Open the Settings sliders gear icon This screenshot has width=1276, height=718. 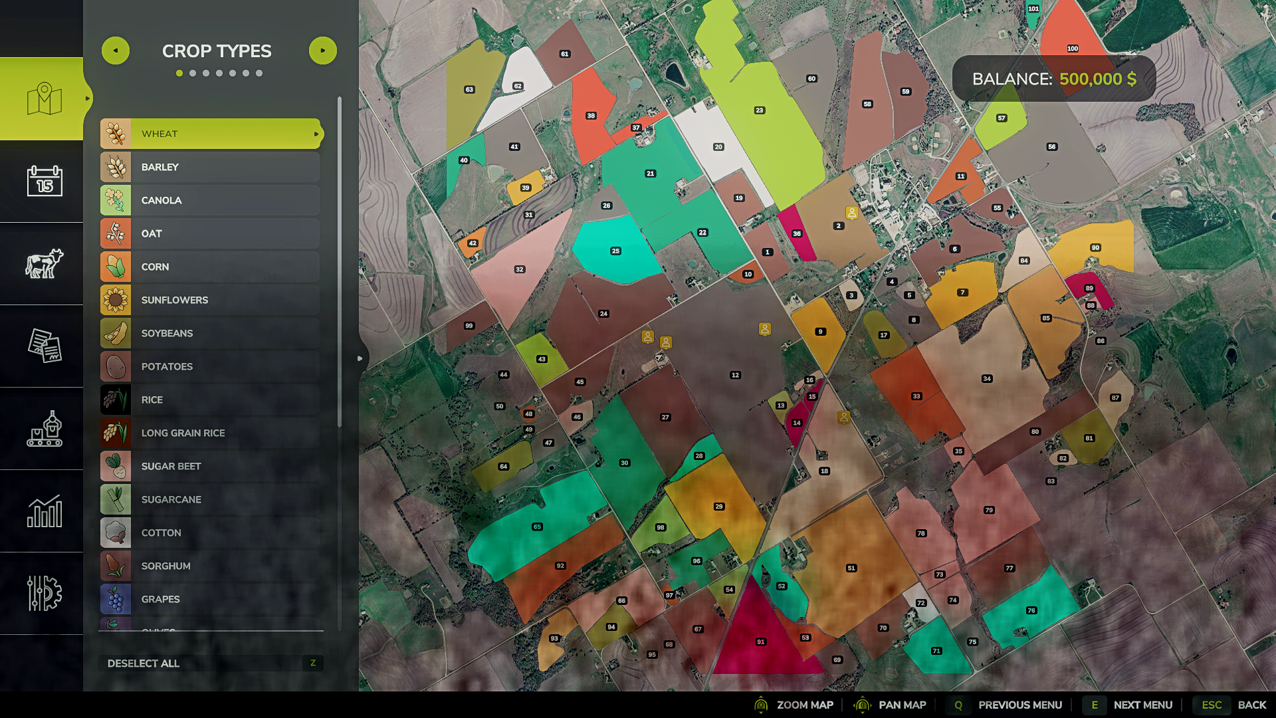45,593
